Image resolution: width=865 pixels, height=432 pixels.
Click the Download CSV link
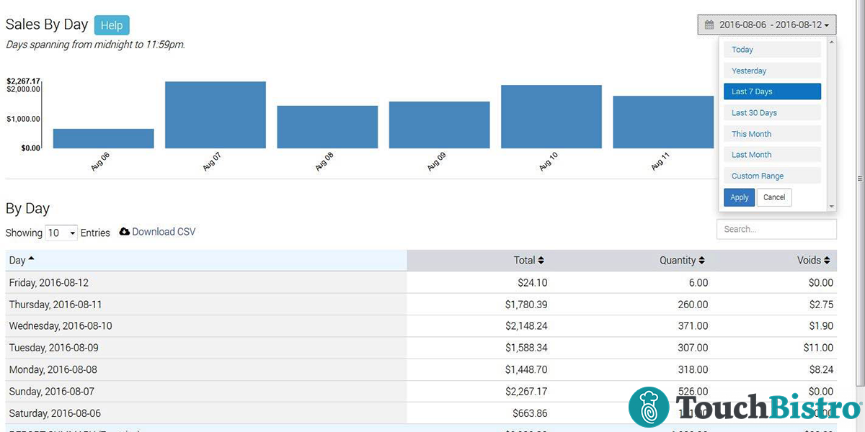(x=164, y=232)
